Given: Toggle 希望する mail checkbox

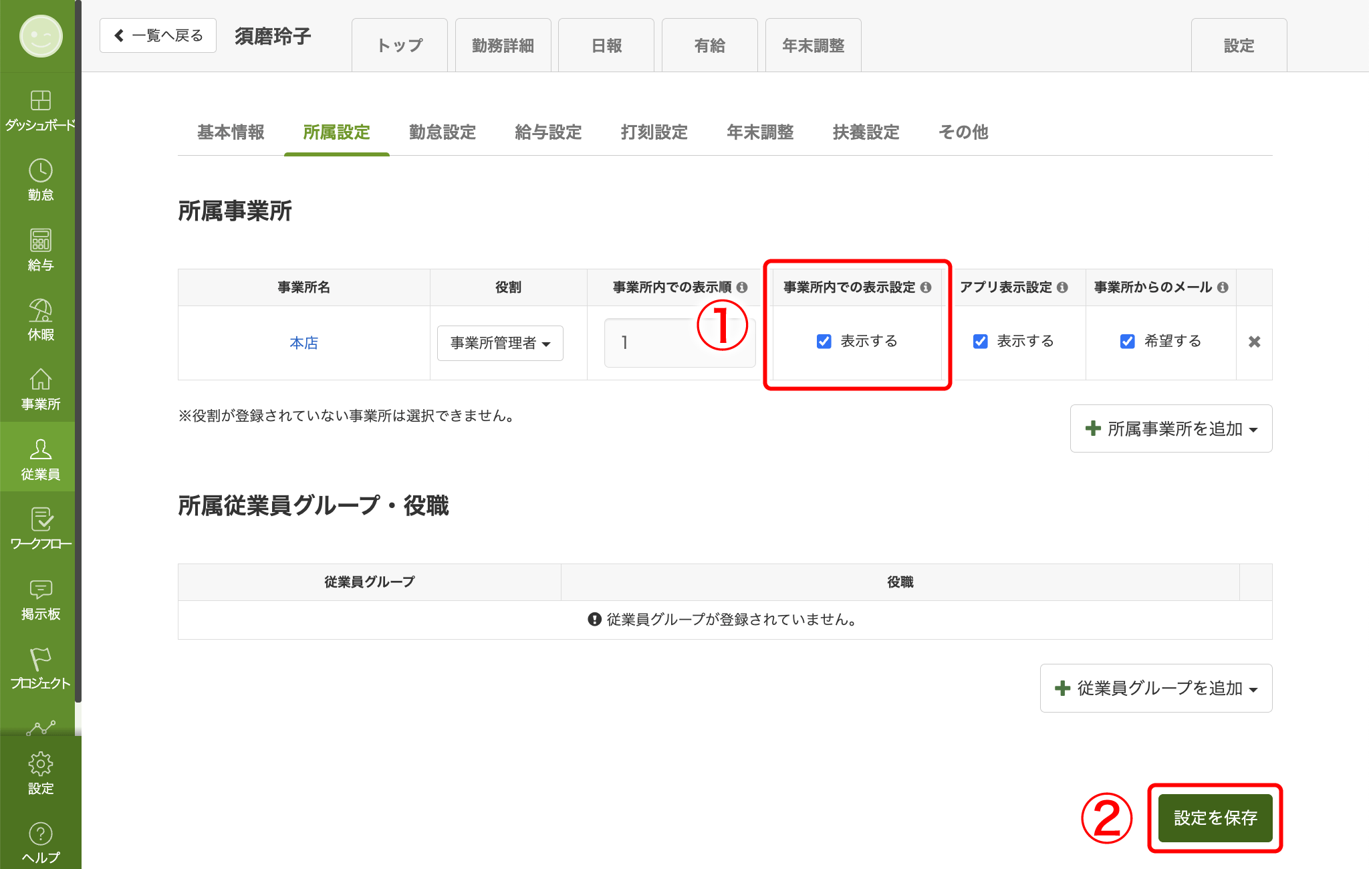Looking at the screenshot, I should [x=1128, y=342].
